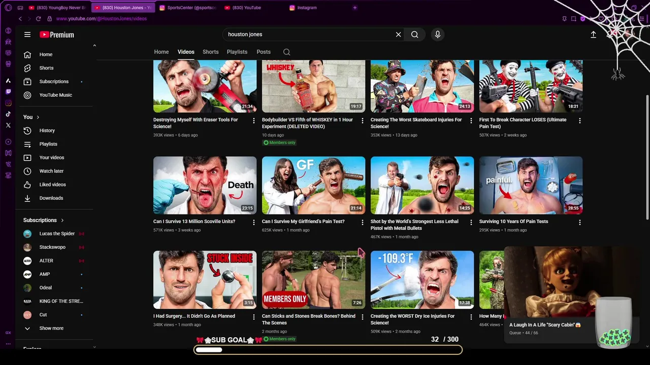This screenshot has height=365, width=650.
Task: Open Your videos
Action: pyautogui.click(x=57, y=158)
